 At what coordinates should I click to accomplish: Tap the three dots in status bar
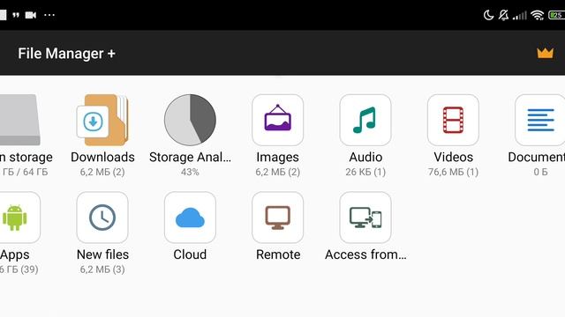tap(49, 15)
